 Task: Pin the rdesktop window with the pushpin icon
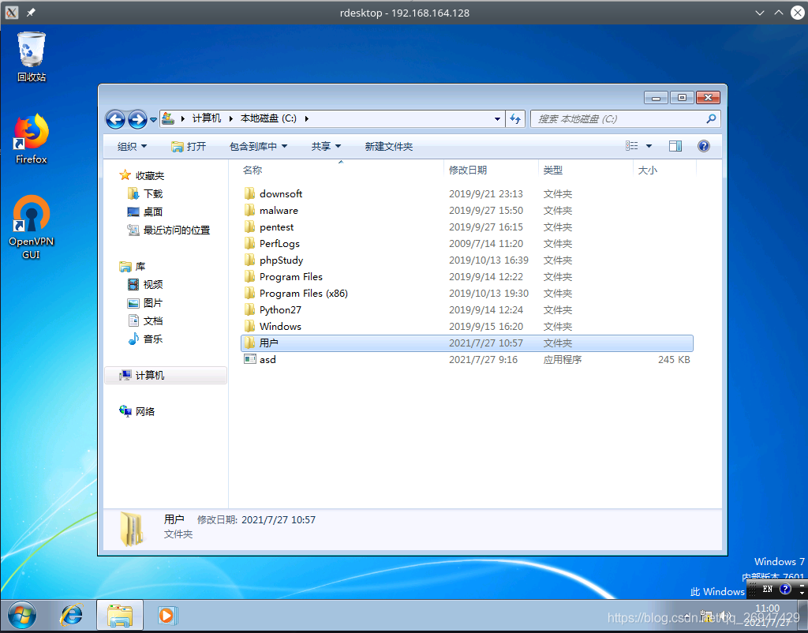[x=31, y=13]
